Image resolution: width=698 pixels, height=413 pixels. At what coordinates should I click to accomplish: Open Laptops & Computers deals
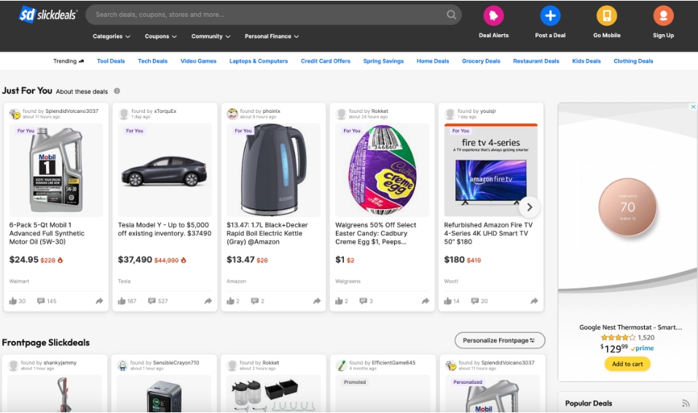click(259, 61)
